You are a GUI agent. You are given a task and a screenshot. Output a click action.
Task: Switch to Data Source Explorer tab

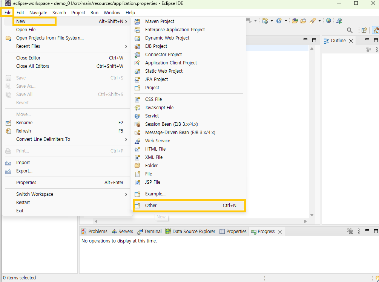tap(190, 232)
